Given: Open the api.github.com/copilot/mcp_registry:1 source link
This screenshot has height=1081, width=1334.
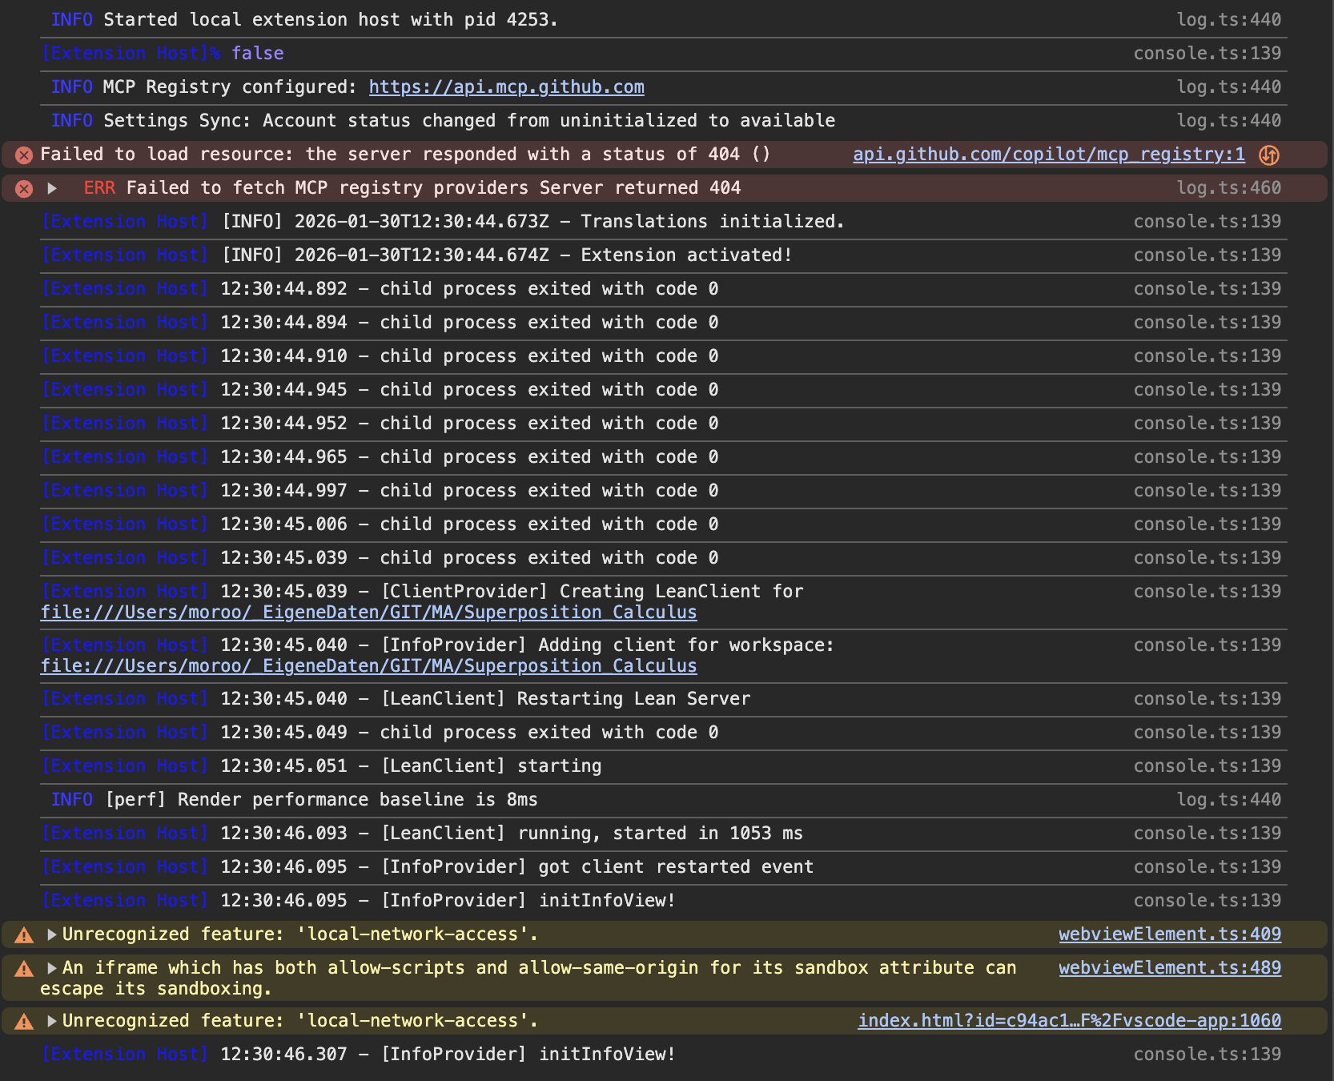Looking at the screenshot, I should (x=1048, y=155).
